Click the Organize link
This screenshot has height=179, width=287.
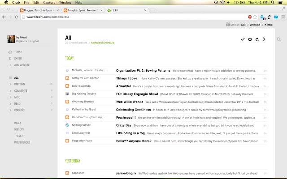[22, 41]
